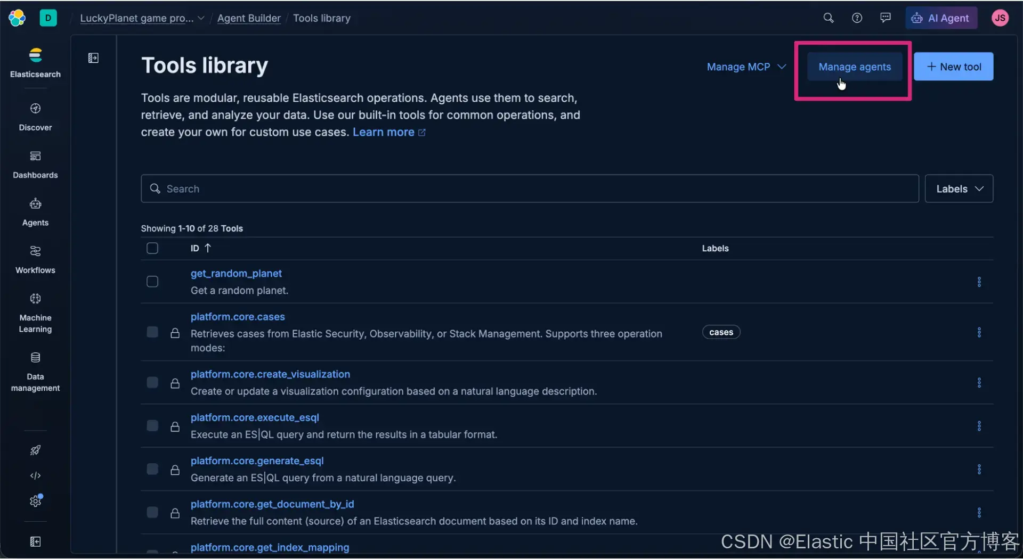Sort the table by ID column
Image resolution: width=1023 pixels, height=559 pixels.
coord(201,249)
